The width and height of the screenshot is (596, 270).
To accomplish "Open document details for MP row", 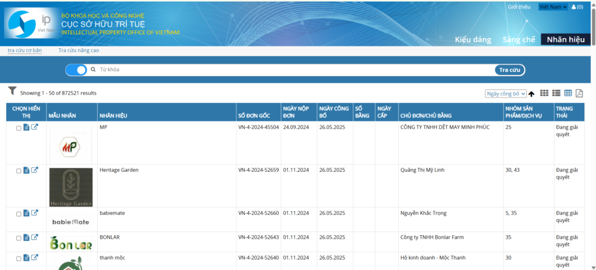I will [x=26, y=127].
